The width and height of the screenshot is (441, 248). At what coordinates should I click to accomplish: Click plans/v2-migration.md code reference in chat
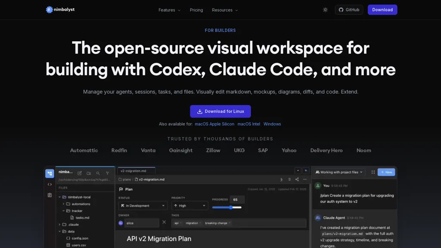342,234
